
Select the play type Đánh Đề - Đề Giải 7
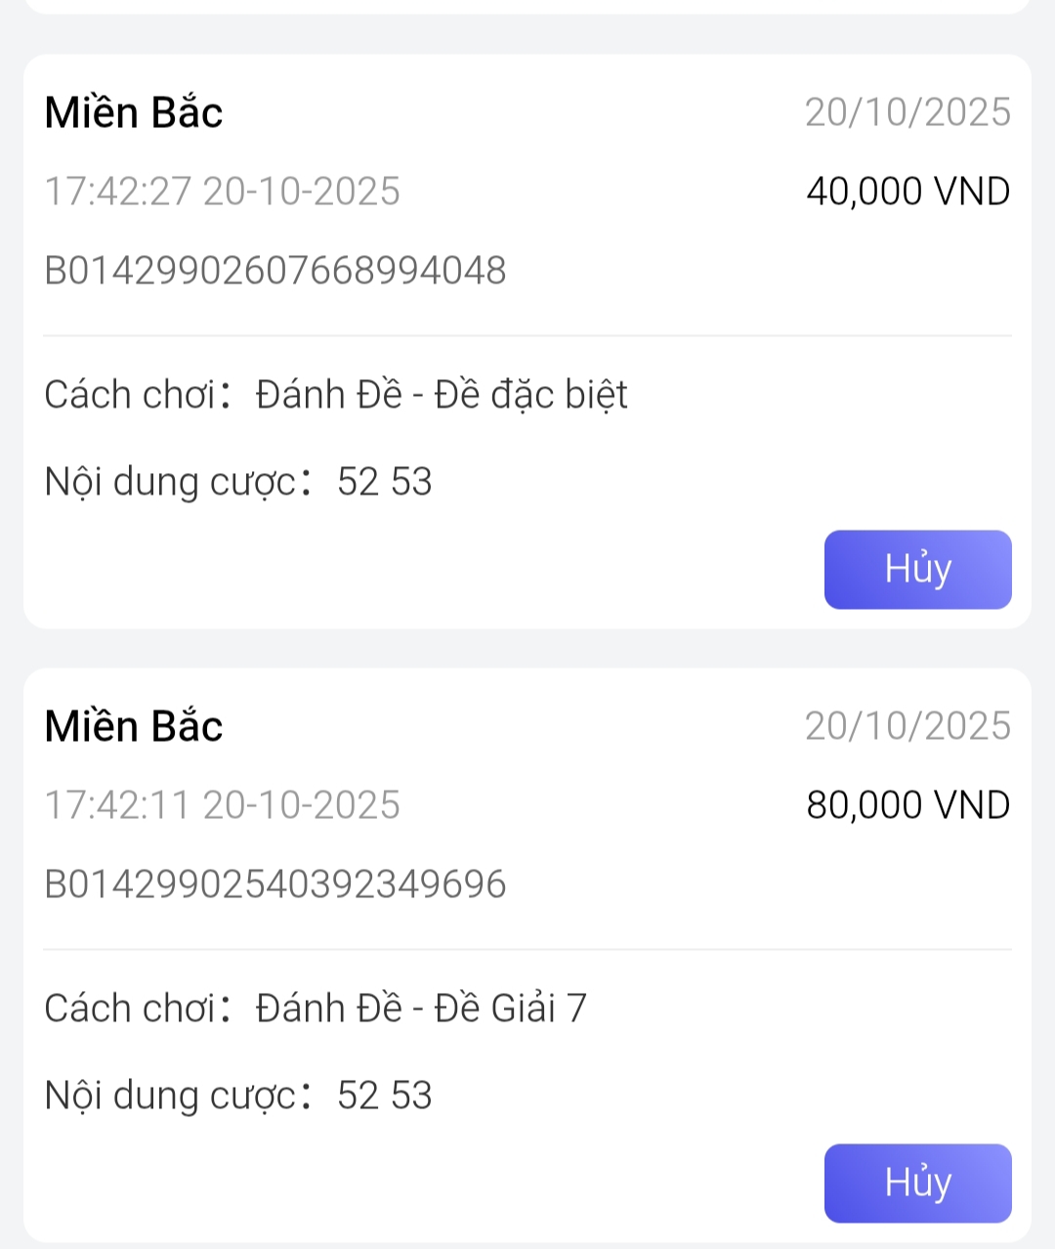pyautogui.click(x=421, y=1009)
